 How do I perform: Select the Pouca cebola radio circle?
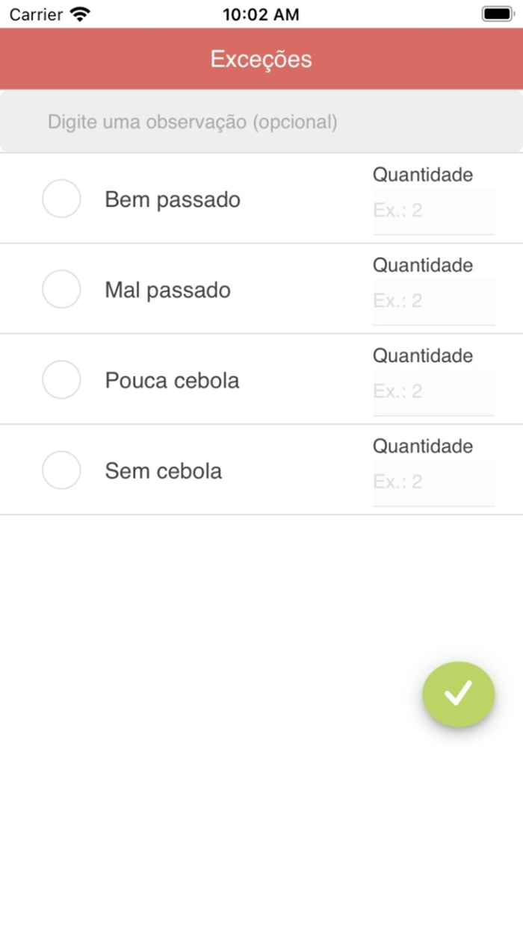coord(61,380)
